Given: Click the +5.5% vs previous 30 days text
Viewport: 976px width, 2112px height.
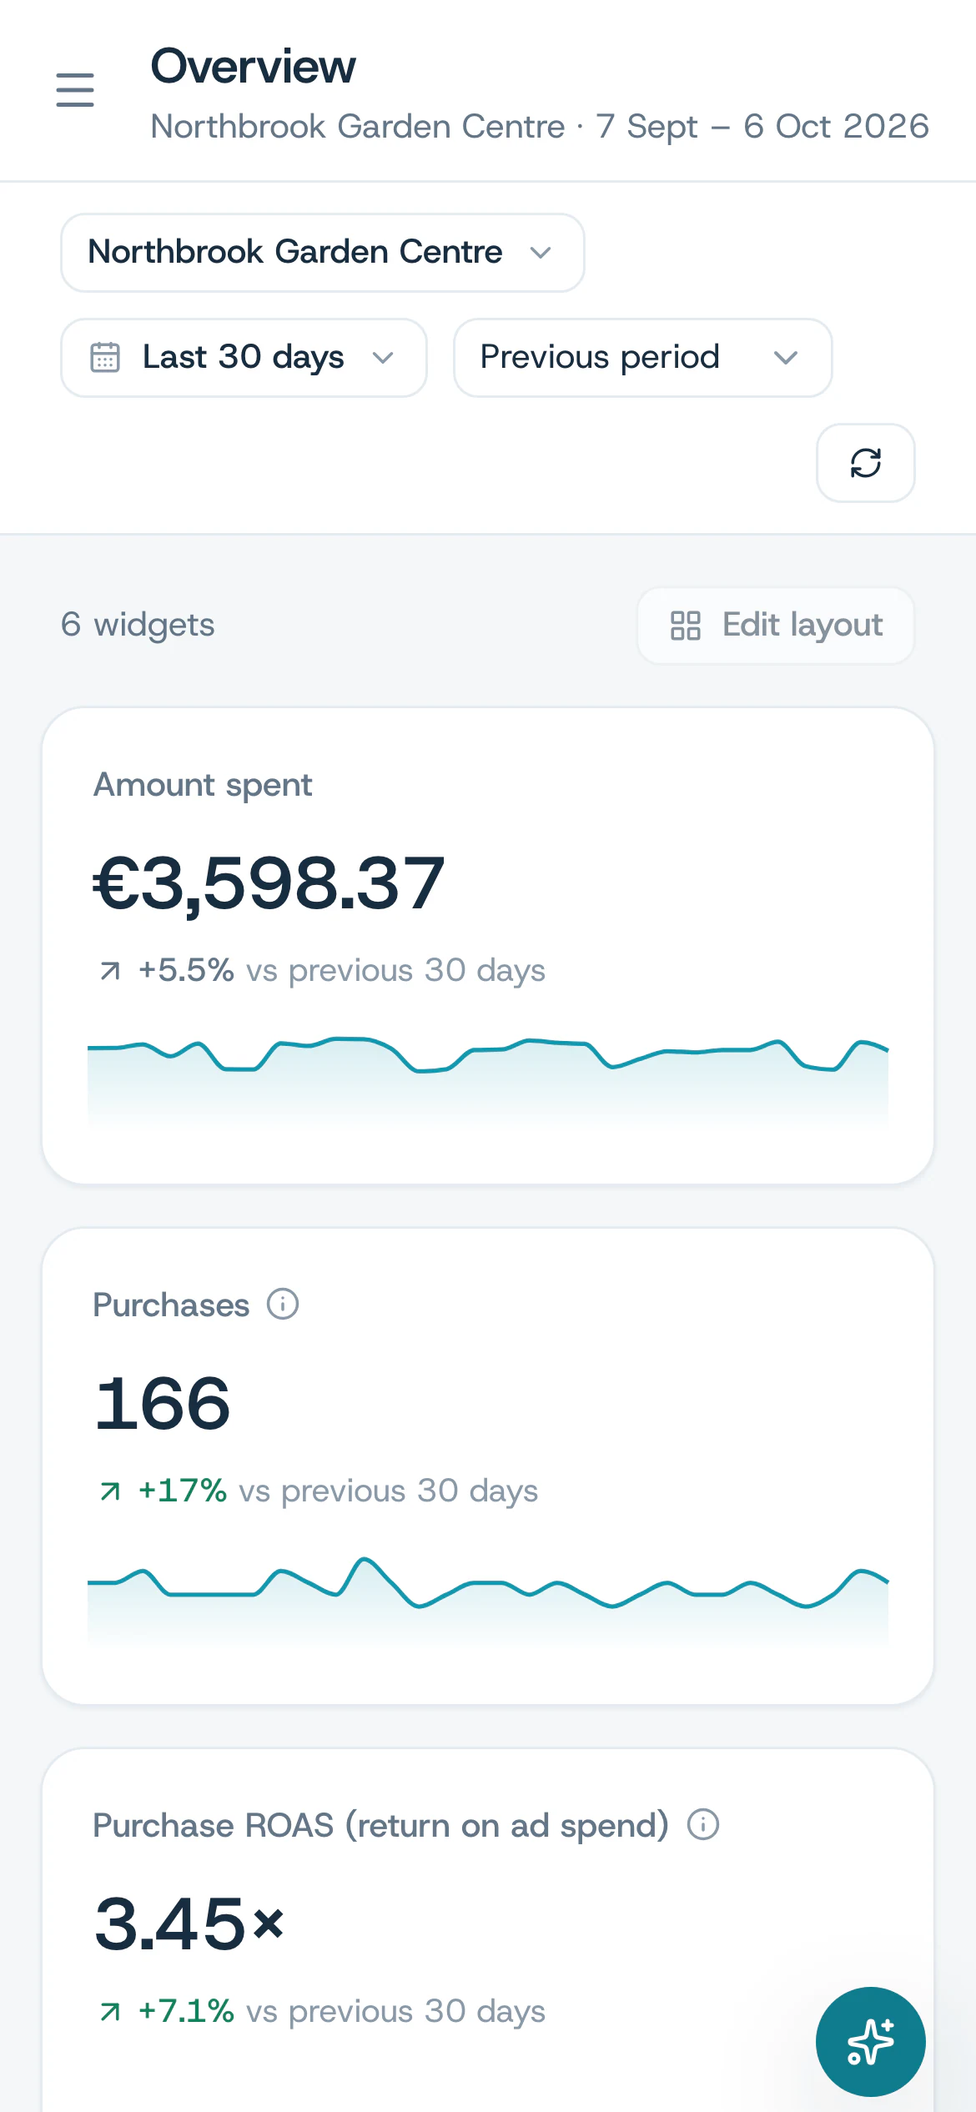Looking at the screenshot, I should (x=322, y=970).
